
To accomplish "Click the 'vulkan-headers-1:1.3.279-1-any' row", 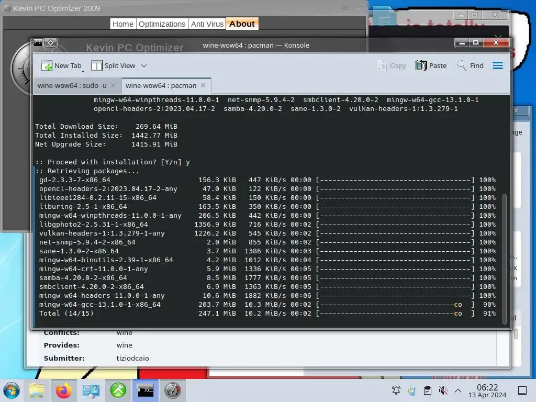I will click(x=267, y=233).
